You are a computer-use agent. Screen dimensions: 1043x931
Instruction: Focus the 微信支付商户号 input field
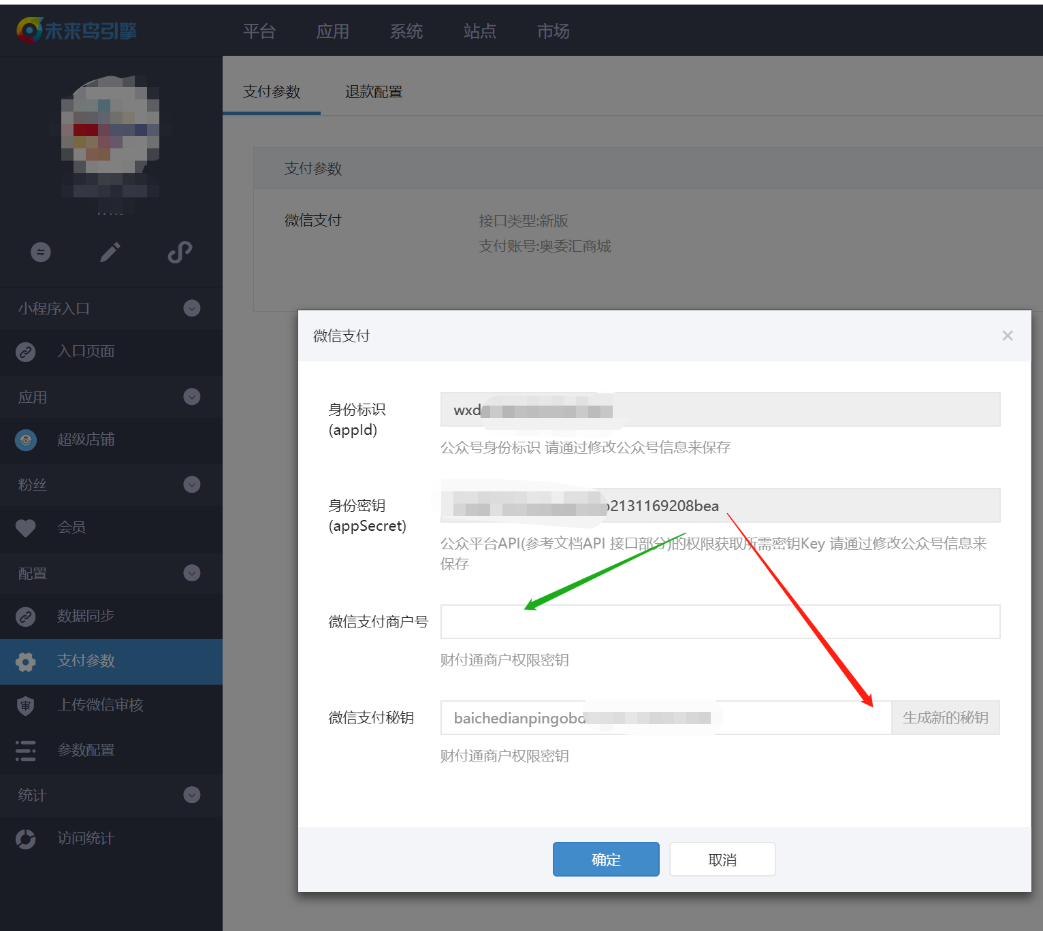[720, 622]
